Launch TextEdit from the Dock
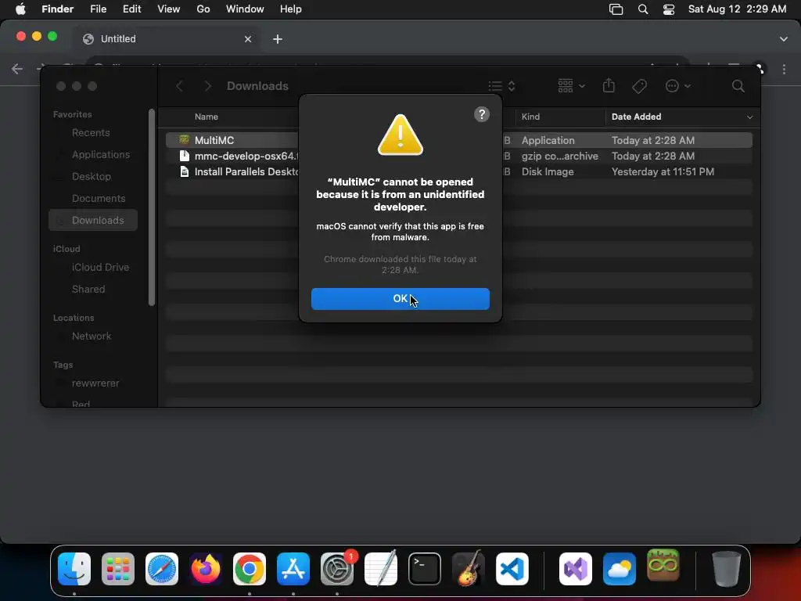801x601 pixels. pyautogui.click(x=381, y=569)
